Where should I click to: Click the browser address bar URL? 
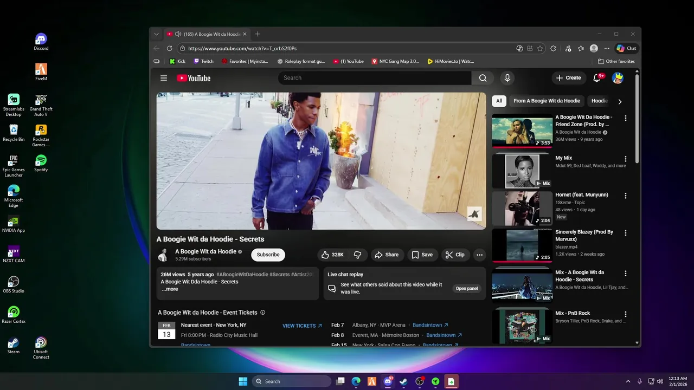pyautogui.click(x=242, y=48)
